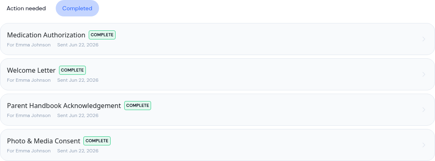
Task: Open the Welcome Letter document title
Action: tap(31, 70)
